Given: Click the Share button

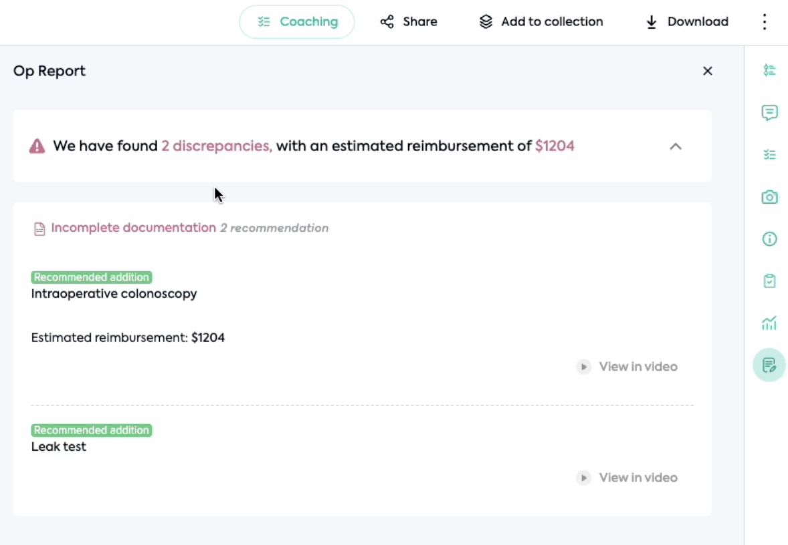Looking at the screenshot, I should pyautogui.click(x=409, y=22).
